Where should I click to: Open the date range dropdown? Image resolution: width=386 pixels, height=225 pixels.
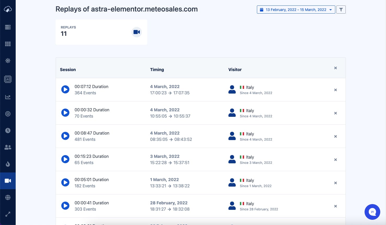[x=296, y=10]
